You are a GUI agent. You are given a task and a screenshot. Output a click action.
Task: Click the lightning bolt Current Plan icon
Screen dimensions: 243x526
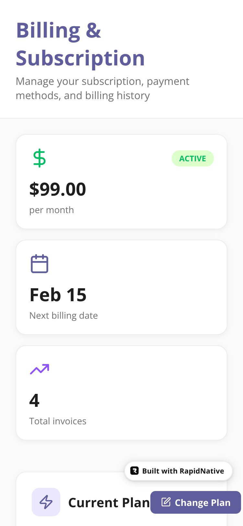coord(46,502)
